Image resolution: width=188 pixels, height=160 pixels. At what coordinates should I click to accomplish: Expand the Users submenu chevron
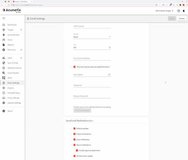(x=21, y=58)
